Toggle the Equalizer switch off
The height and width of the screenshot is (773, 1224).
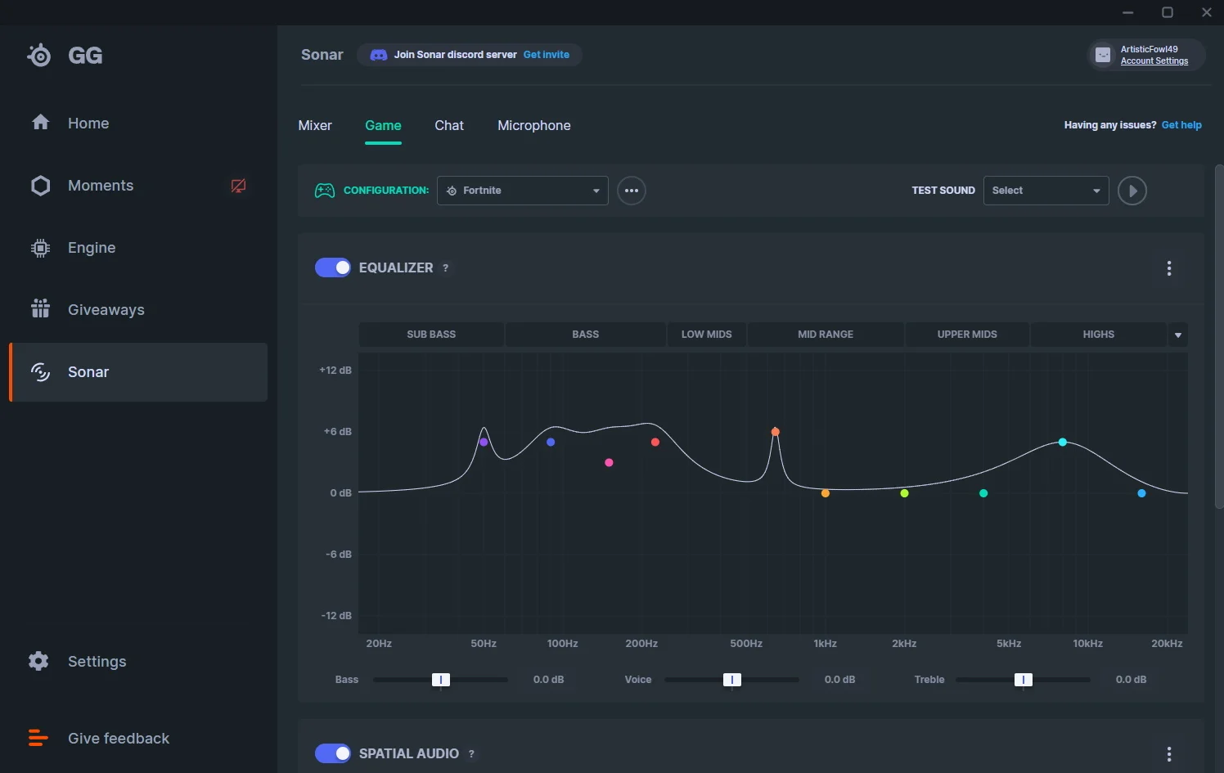(x=333, y=267)
